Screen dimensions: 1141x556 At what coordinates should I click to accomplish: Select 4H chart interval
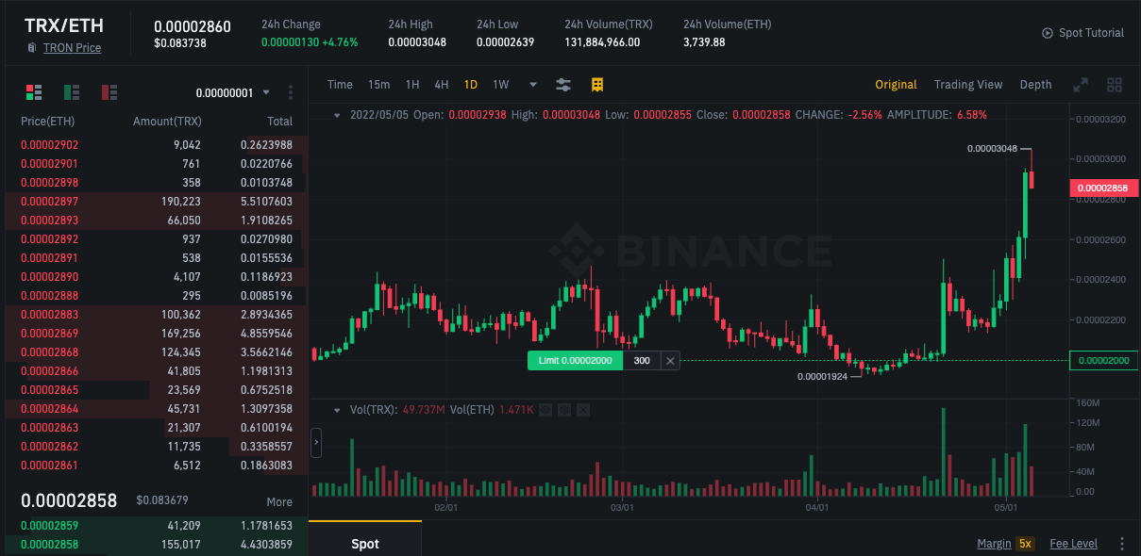pos(442,85)
